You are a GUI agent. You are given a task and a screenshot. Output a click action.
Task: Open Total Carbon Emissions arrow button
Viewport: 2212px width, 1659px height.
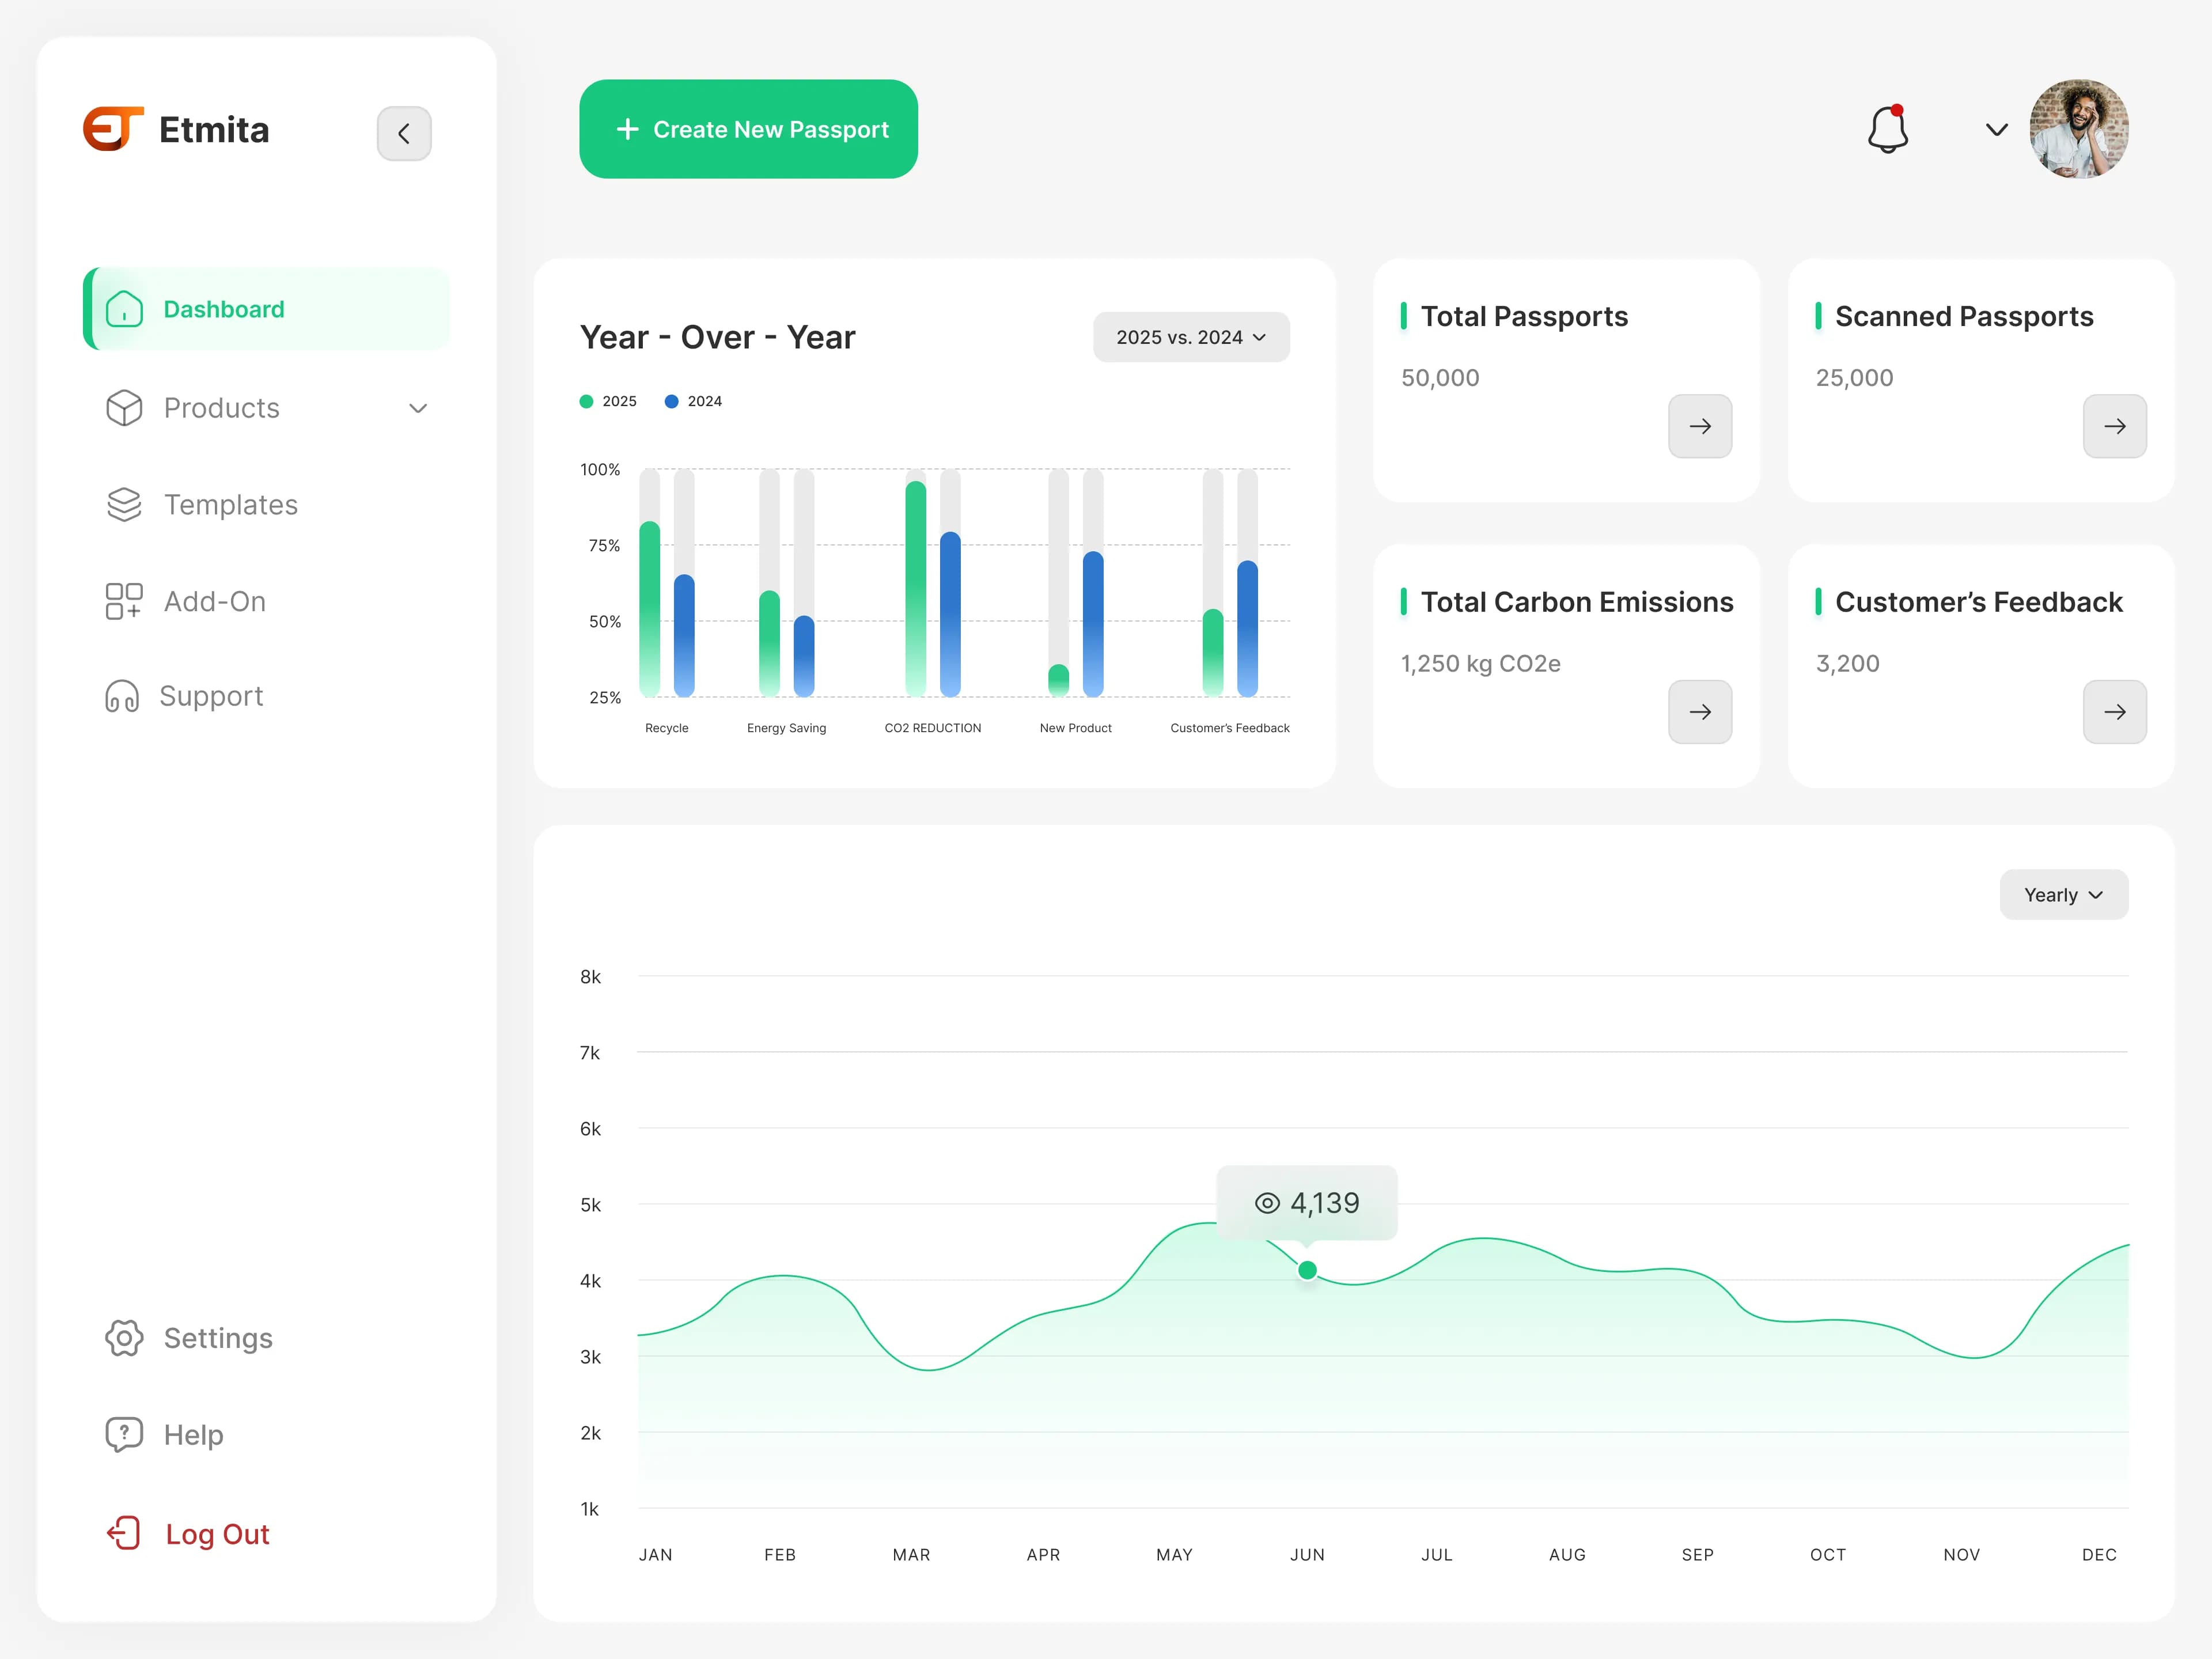coord(1700,712)
